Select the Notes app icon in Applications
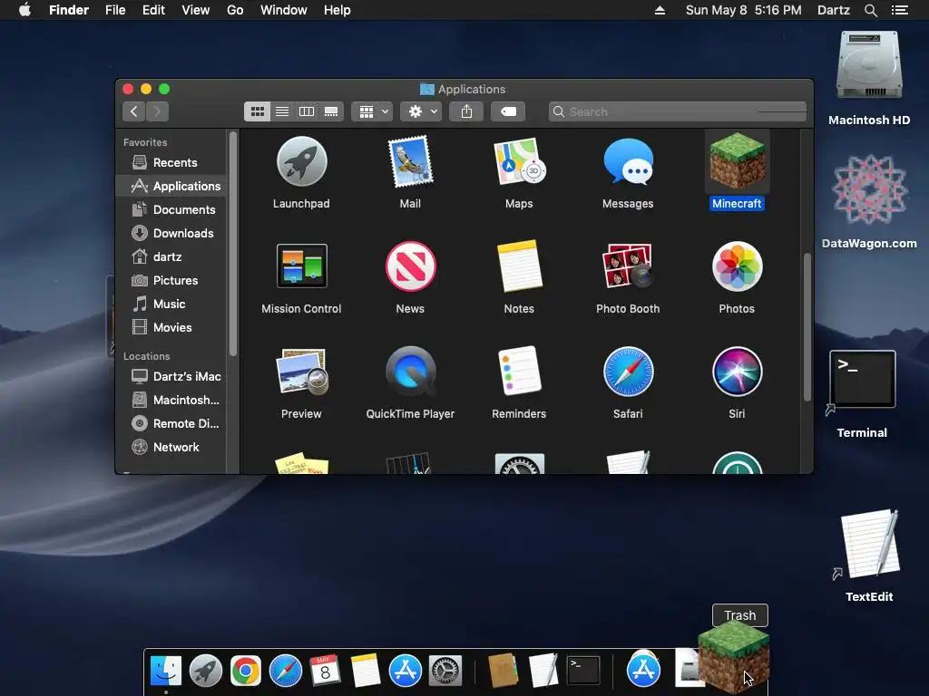Screen dimensions: 929x696 click(x=519, y=266)
